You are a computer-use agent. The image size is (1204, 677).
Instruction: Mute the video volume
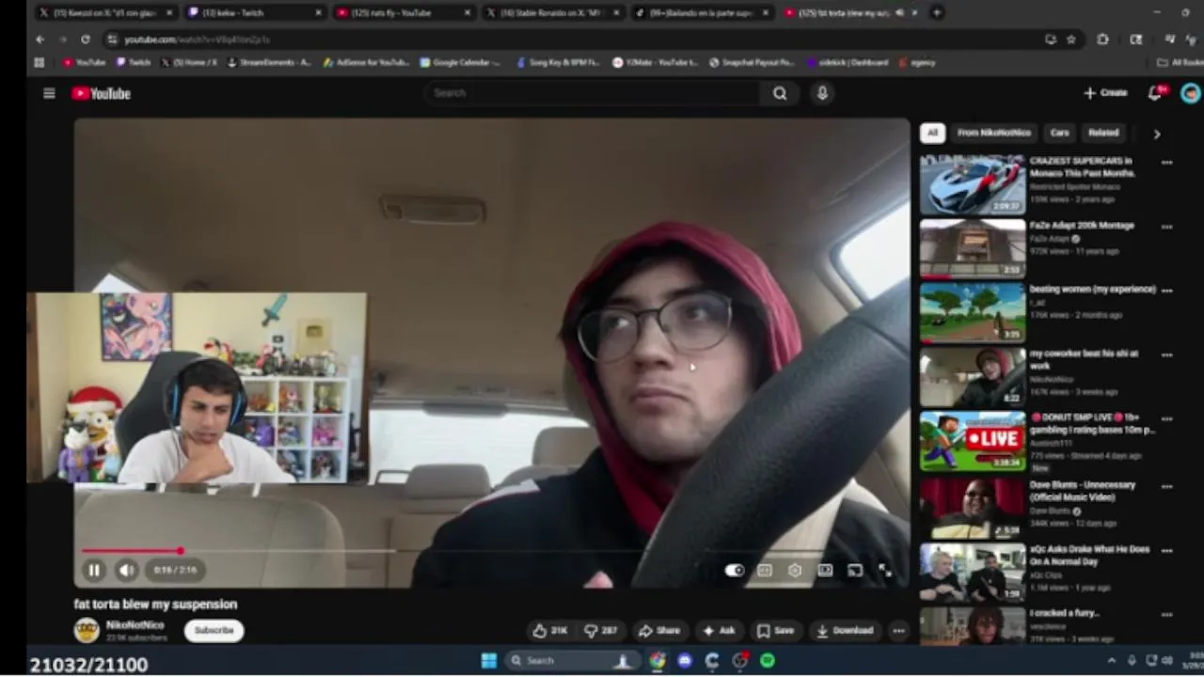coord(126,570)
